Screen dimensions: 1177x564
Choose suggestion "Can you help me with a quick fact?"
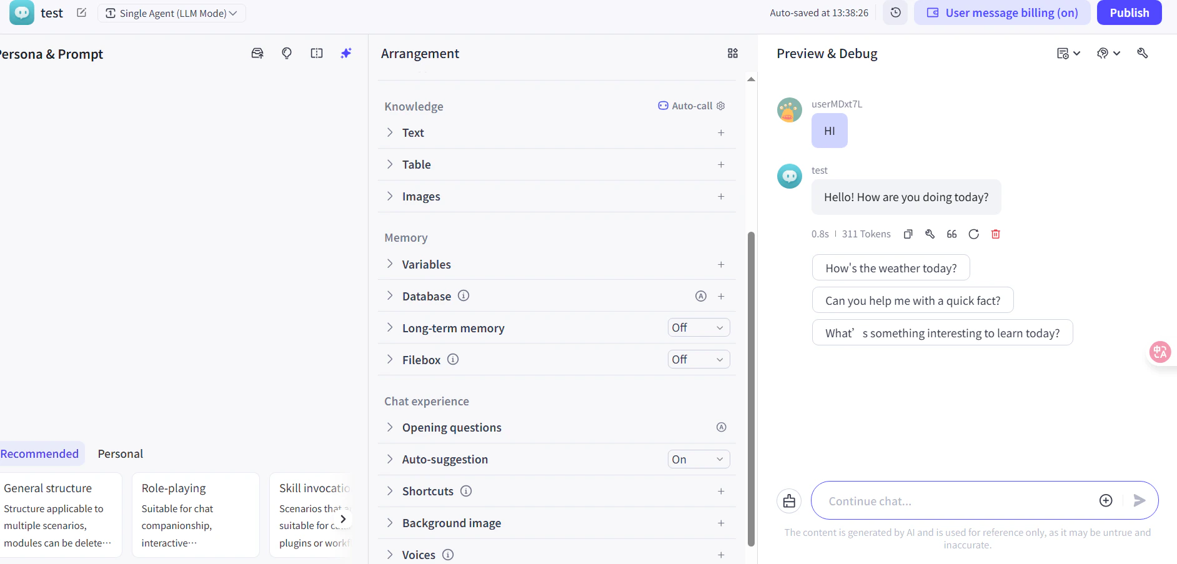[x=913, y=300]
